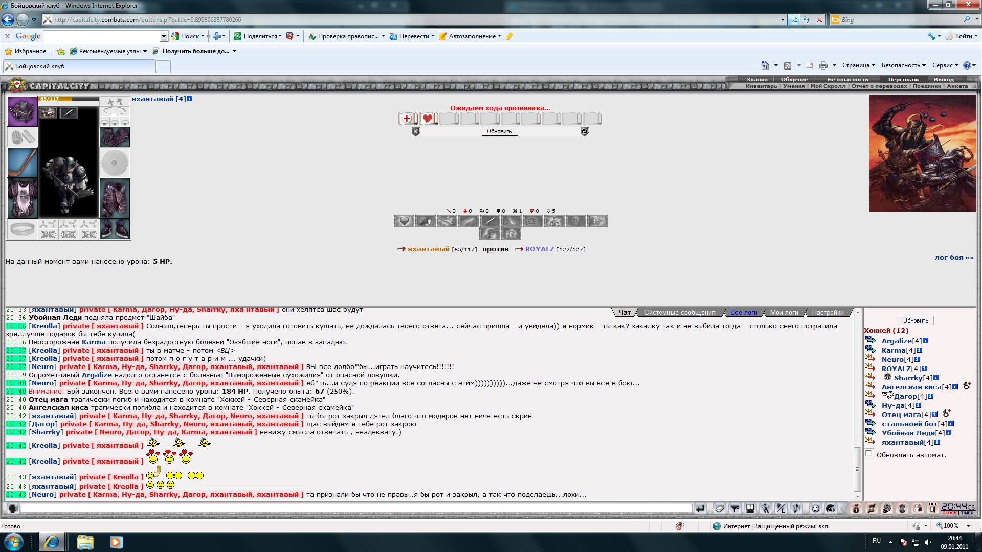This screenshot has width=982, height=552.
Task: Click the Обновить button in battle area
Action: click(x=499, y=131)
